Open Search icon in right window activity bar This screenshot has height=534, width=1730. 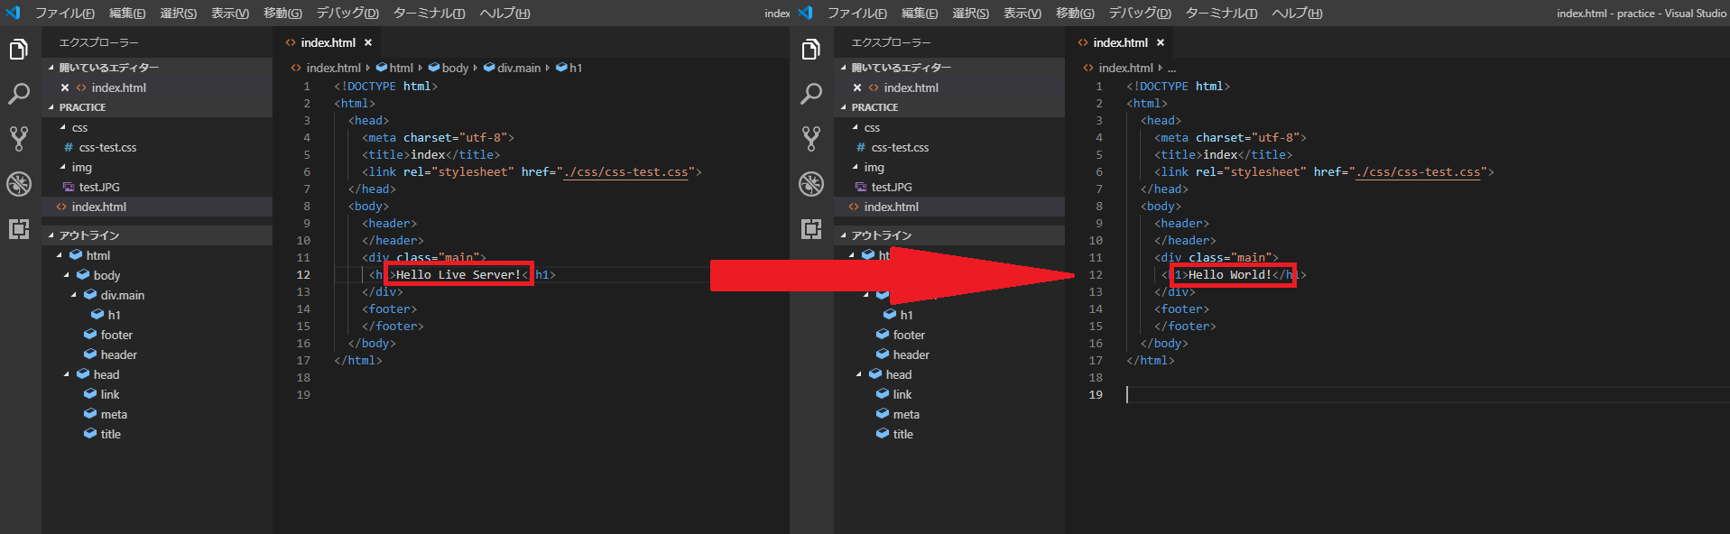[x=811, y=94]
